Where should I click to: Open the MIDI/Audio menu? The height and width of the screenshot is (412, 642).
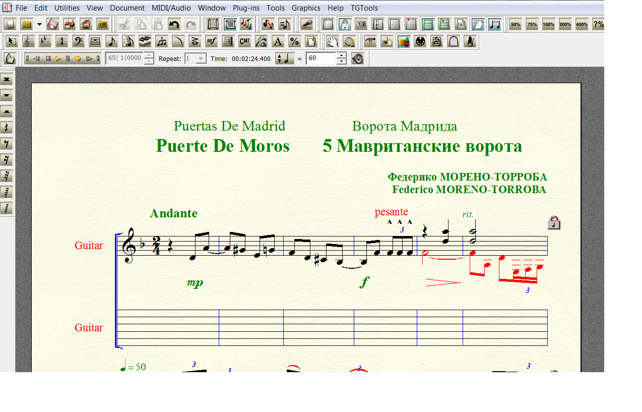click(x=171, y=8)
